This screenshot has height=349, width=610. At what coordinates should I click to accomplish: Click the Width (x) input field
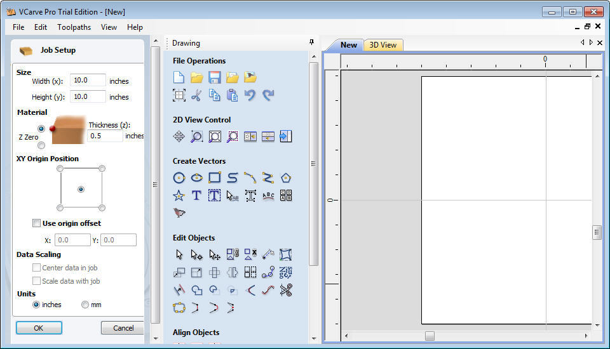click(88, 81)
